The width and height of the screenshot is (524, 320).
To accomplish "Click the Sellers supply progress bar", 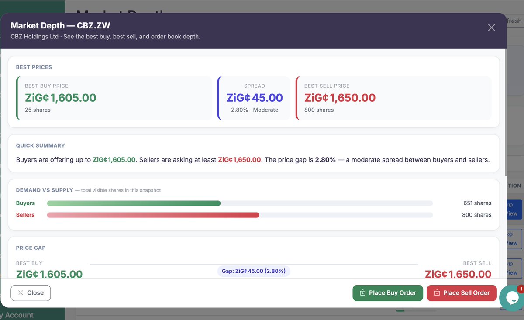I will [x=240, y=215].
